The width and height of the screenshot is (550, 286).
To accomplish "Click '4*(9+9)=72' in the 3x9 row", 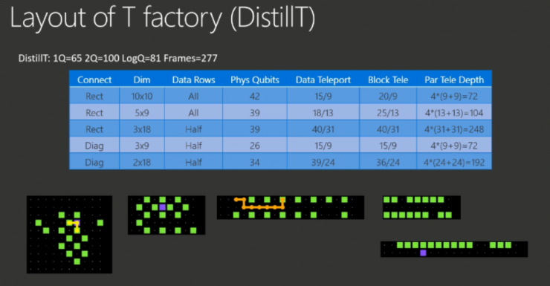I will (x=454, y=146).
